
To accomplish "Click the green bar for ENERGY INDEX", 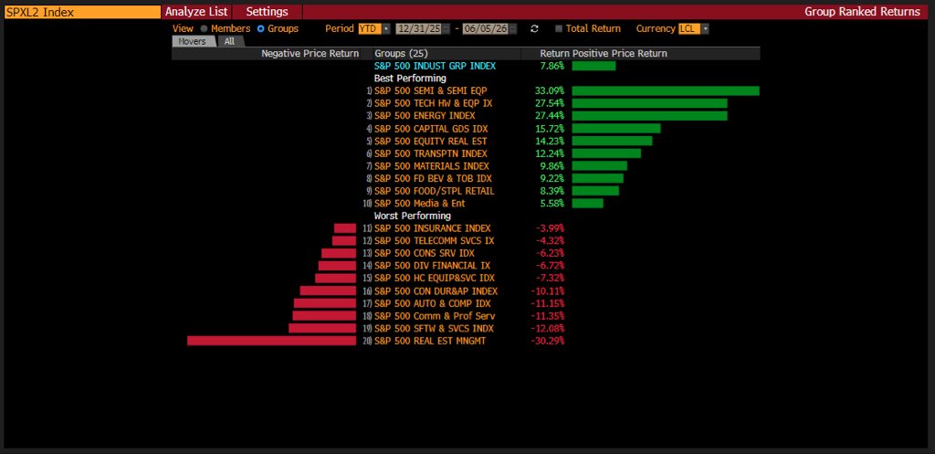I will coord(650,116).
